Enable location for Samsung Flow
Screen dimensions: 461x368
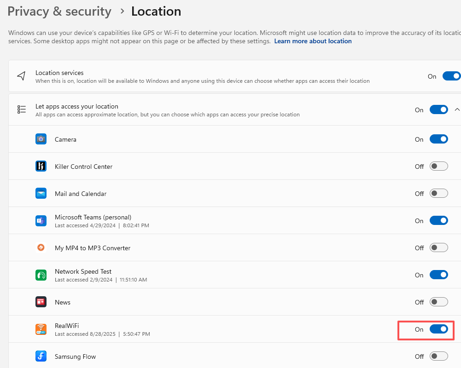pyautogui.click(x=438, y=356)
